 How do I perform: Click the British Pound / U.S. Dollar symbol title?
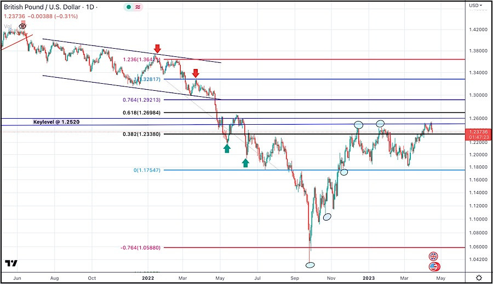(42, 7)
